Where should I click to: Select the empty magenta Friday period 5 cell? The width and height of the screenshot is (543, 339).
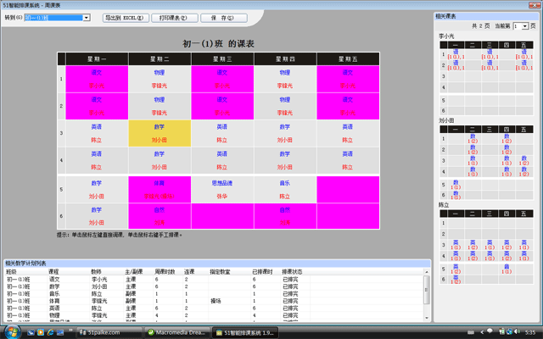point(348,189)
